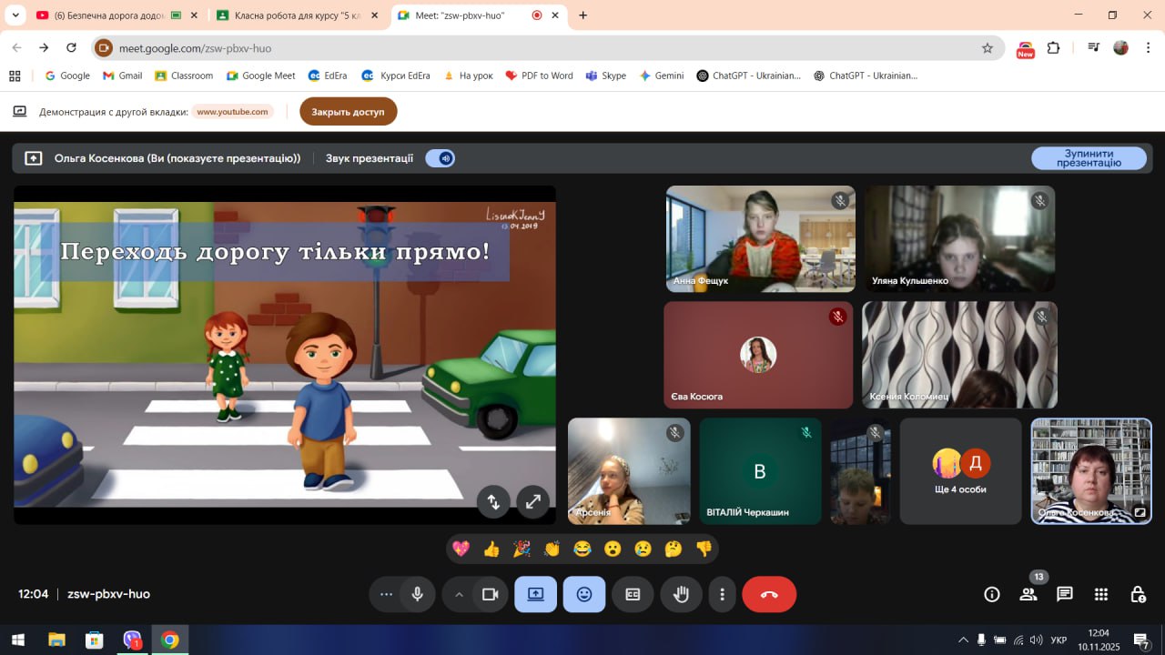Open meeting details info icon

point(992,594)
